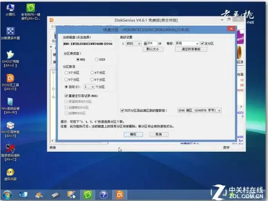
Task: Expand top tree node in DiskGenius sidebar
Action: tap(53, 72)
